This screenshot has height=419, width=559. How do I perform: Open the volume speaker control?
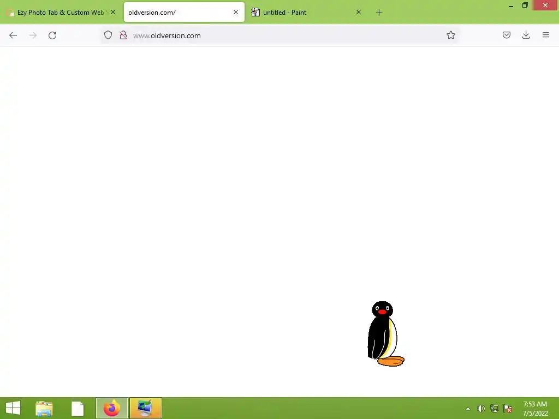click(x=481, y=409)
